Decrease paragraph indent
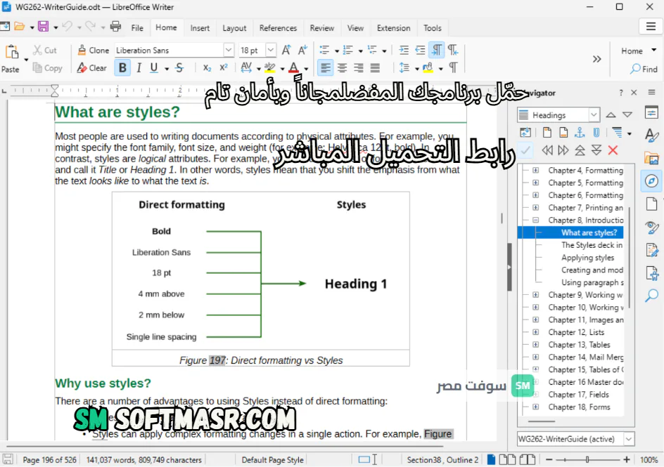Image resolution: width=664 pixels, height=467 pixels. [420, 50]
